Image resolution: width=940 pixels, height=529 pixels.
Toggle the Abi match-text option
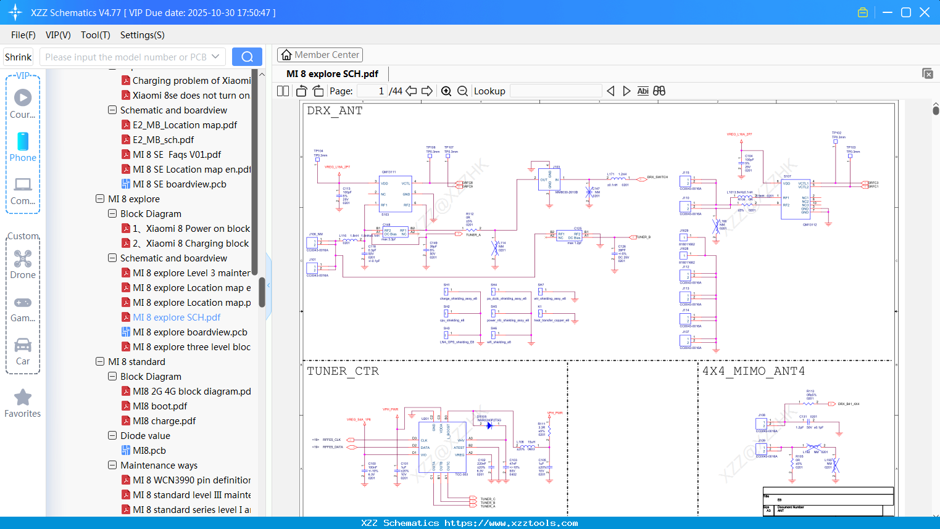(x=643, y=91)
